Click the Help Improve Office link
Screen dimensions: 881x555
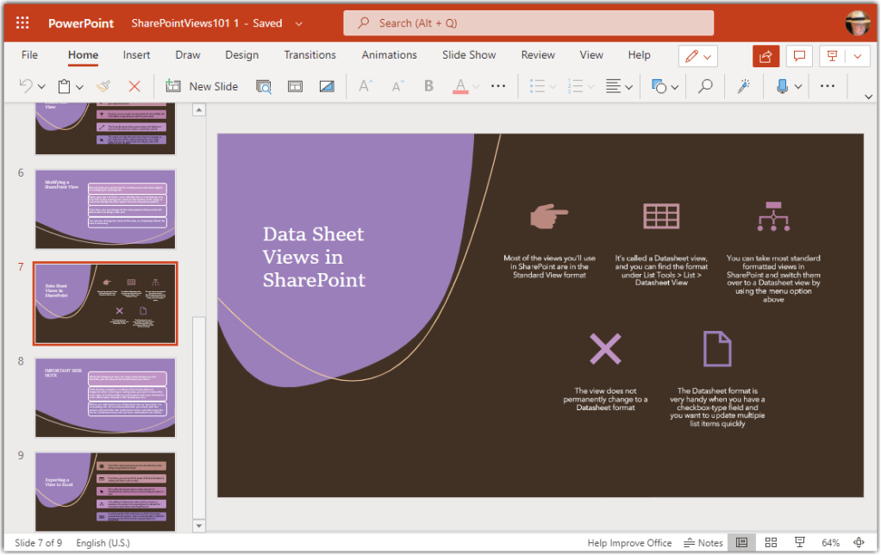(x=629, y=543)
